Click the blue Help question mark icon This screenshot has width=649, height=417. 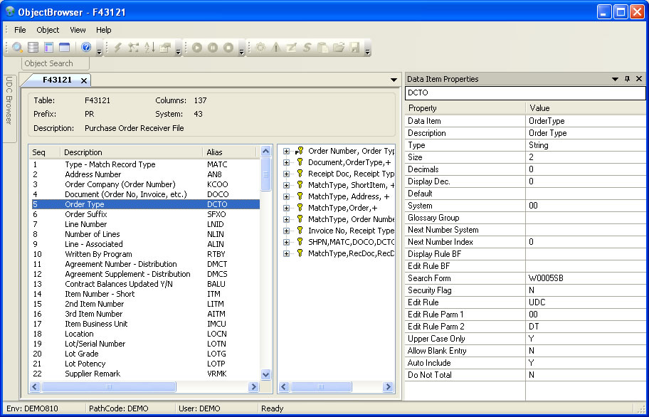point(86,48)
